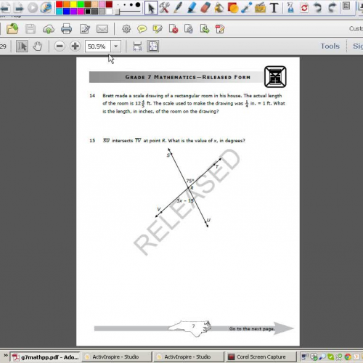Image resolution: width=363 pixels, height=363 pixels.
Task: Go to next page in ActivInspire toolbar
Action: 19,8
